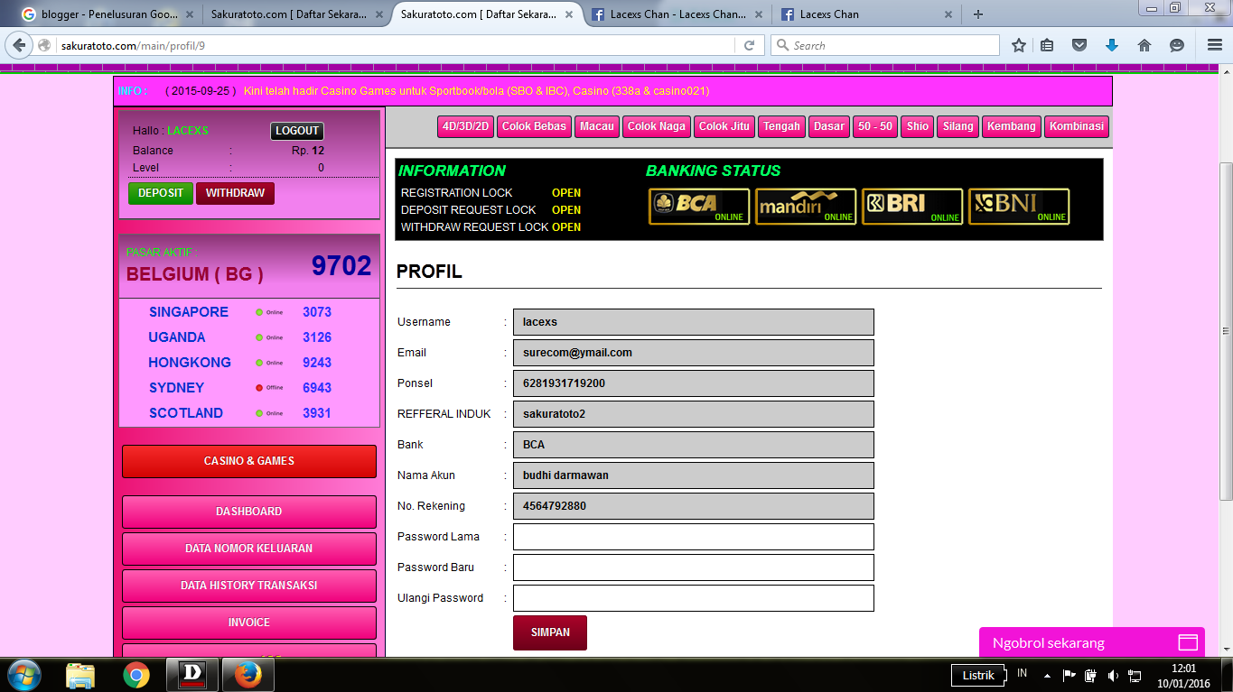
Task: Open the taskbar clock showing 12:01
Action: click(x=1183, y=675)
